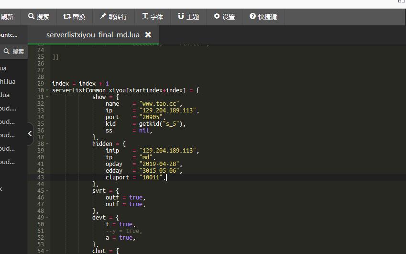Open the 字体 font options

[x=145, y=17]
